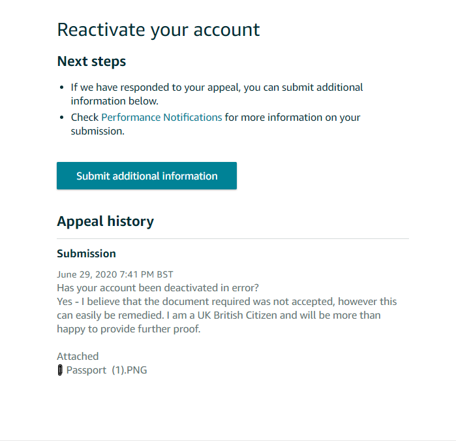456x448 pixels.
Task: Click the Appeal history heading
Action: (105, 221)
